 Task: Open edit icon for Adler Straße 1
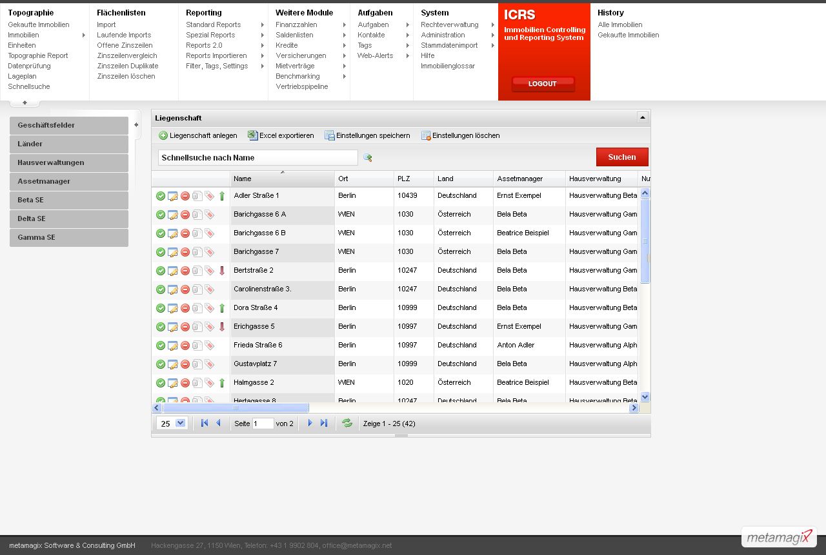[172, 196]
